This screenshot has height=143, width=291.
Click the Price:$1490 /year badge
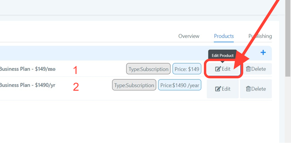180,85
